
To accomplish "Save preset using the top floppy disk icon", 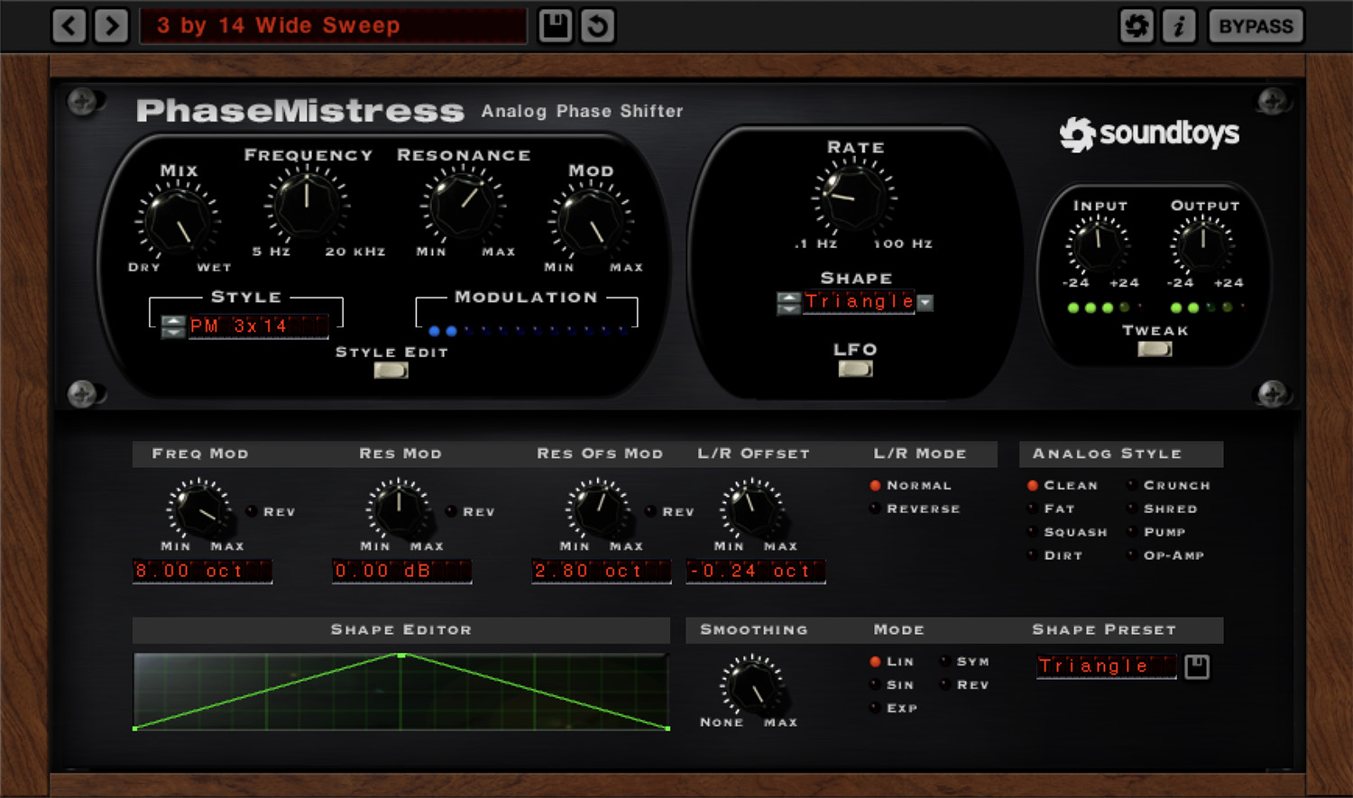I will [555, 25].
